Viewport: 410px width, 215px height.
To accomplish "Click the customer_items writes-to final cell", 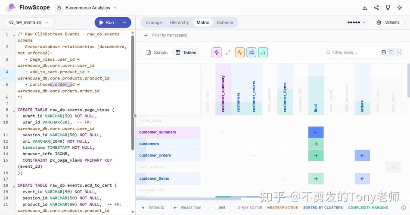I will (316, 178).
